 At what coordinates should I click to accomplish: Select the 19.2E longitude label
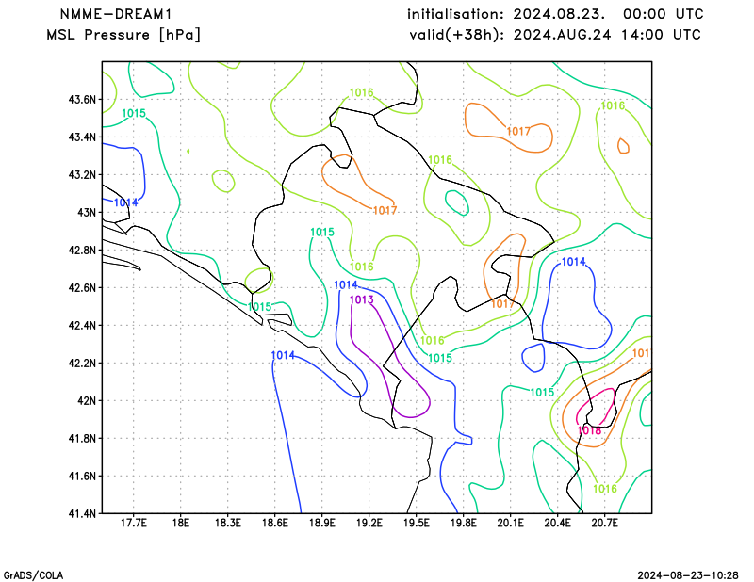tap(369, 523)
